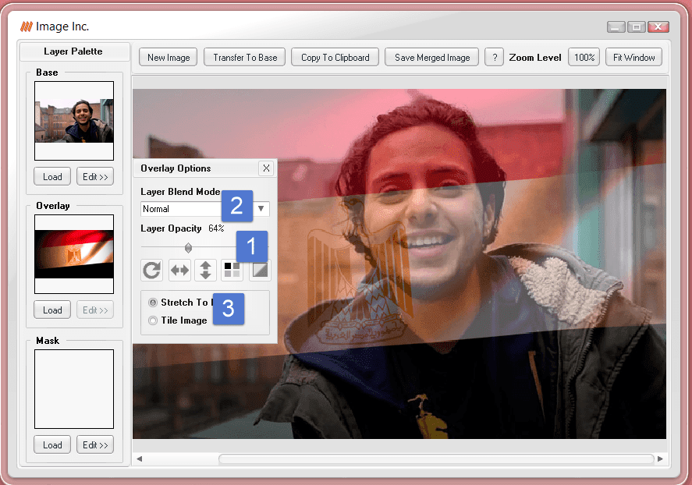Load an image into the Mask layer
Viewport: 692px width, 485px height.
tap(52, 445)
